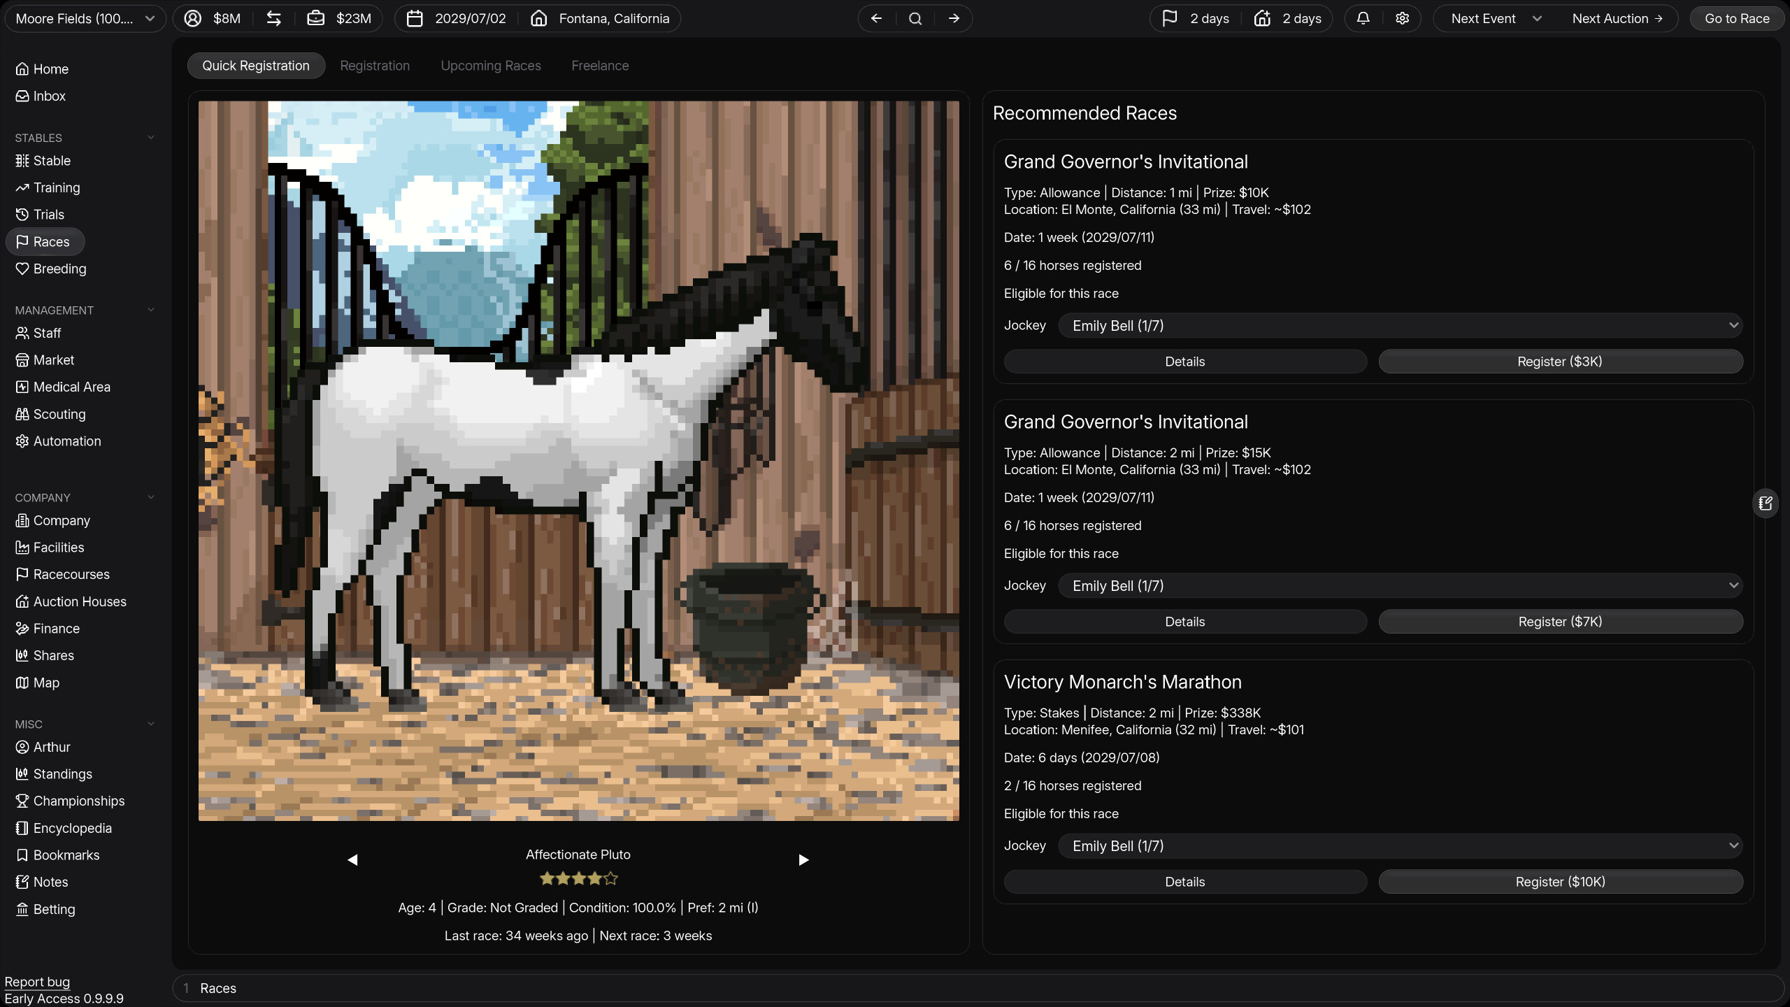Go forward with the right arrow
Screen dimensions: 1790x1007
(x=954, y=18)
